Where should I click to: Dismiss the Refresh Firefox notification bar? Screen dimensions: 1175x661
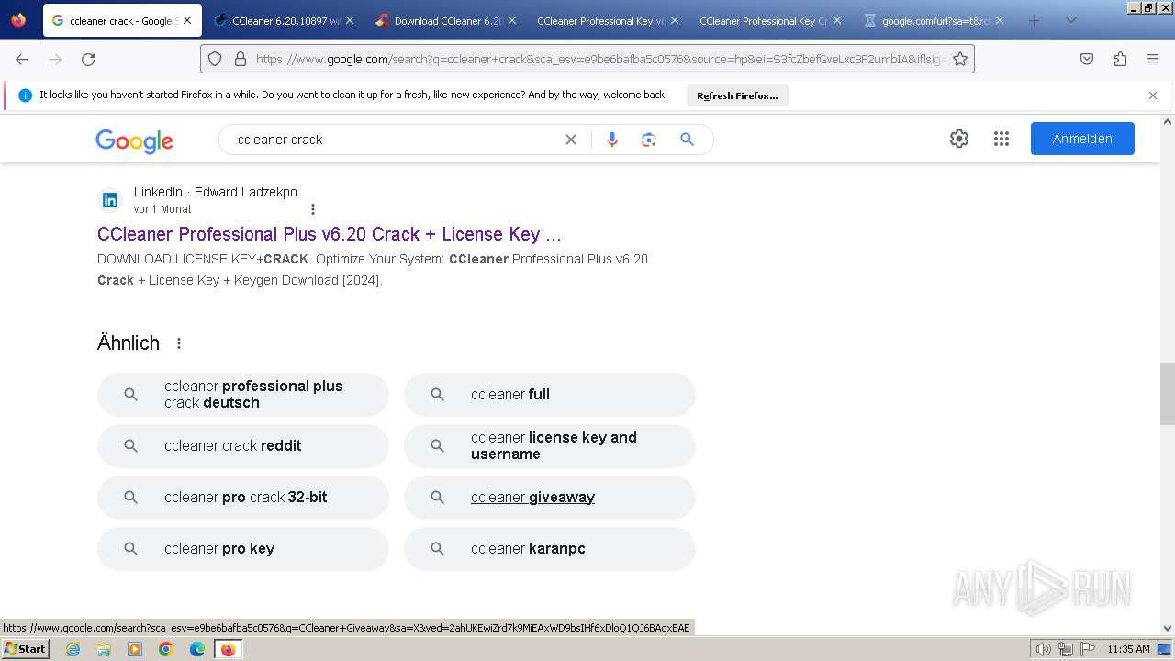pos(1153,95)
